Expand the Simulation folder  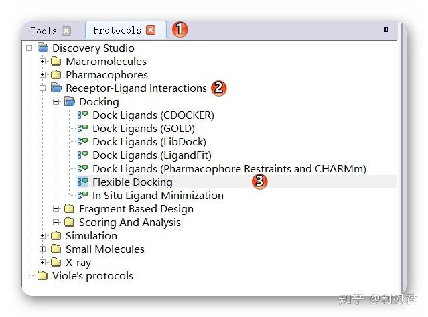(x=43, y=235)
